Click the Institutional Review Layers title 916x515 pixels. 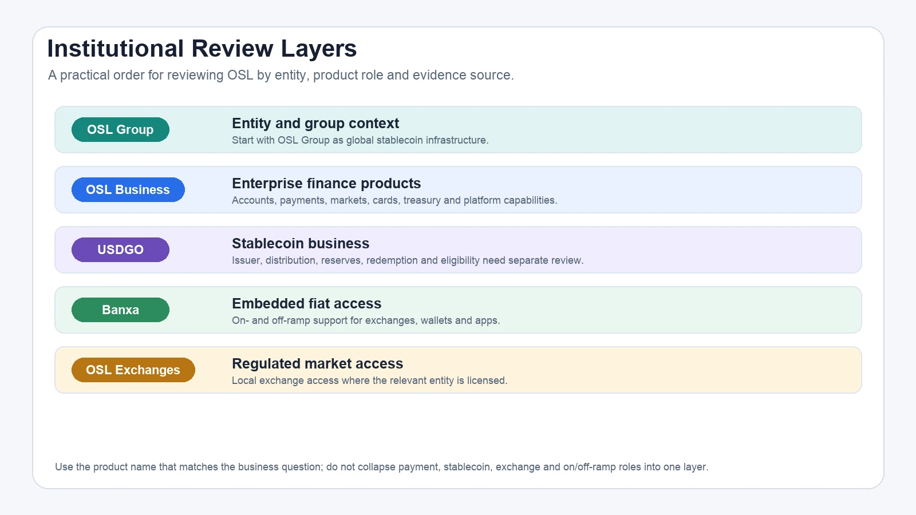202,49
